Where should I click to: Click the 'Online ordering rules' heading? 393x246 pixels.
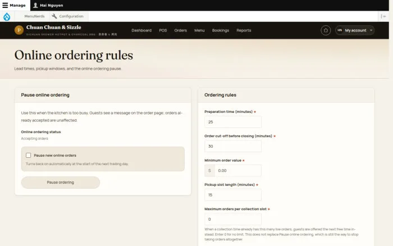(74, 56)
